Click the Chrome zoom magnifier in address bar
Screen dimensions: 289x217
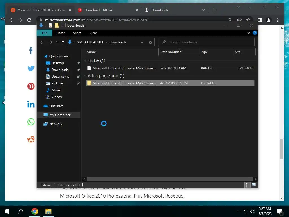pyautogui.click(x=230, y=20)
